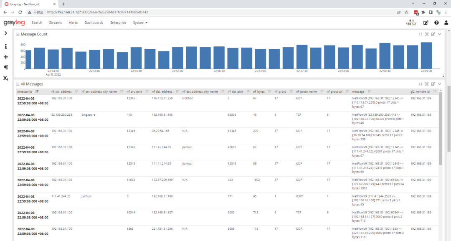Toggle sort on the timestamp column
Image resolution: width=451 pixels, height=241 pixels.
(x=37, y=91)
